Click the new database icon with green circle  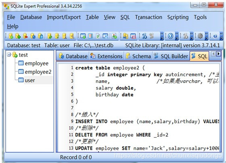11,36
